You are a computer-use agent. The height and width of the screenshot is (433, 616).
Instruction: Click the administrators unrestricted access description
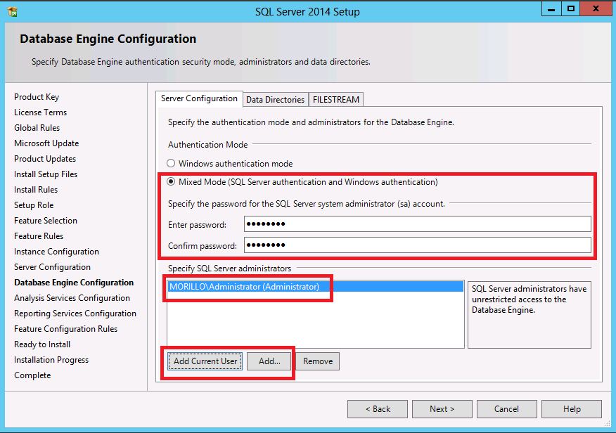pyautogui.click(x=530, y=299)
